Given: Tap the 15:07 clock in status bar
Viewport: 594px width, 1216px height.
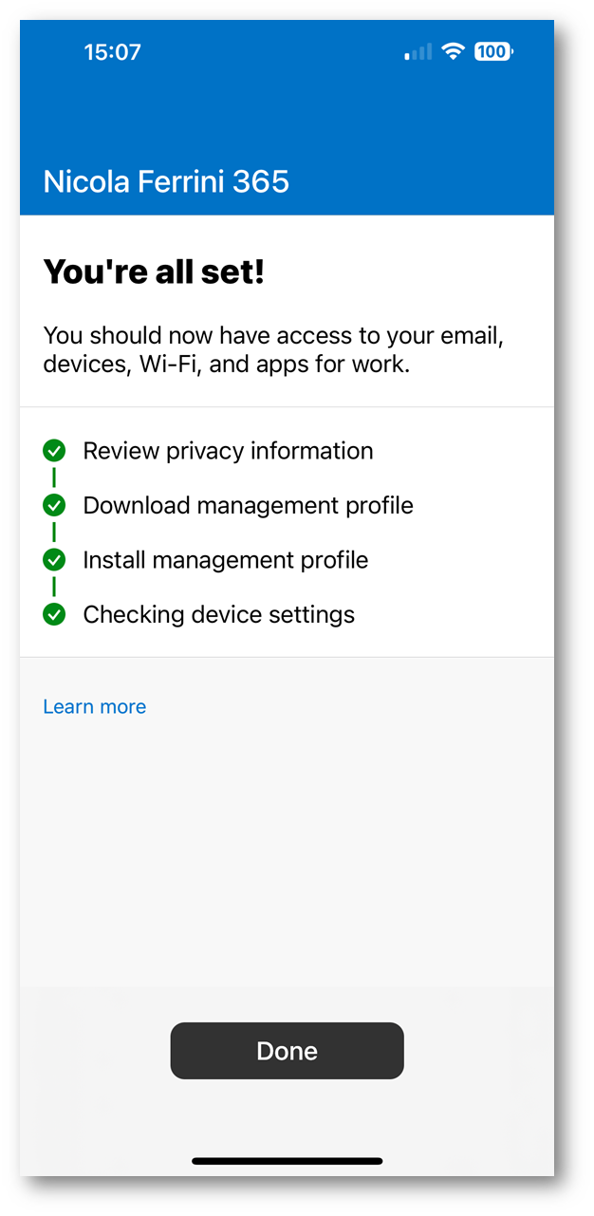Looking at the screenshot, I should tap(112, 52).
